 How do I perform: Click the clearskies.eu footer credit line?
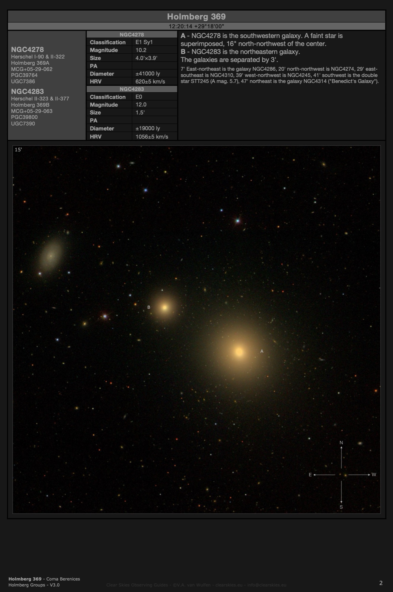coord(196,585)
